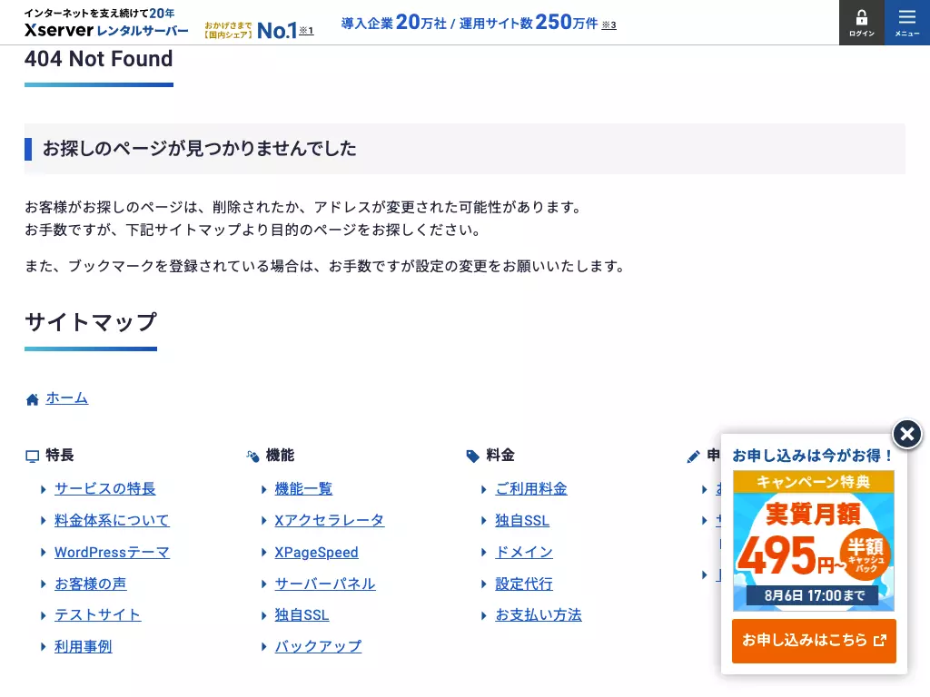
Task: Open 機能一覧 link
Action: [303, 488]
